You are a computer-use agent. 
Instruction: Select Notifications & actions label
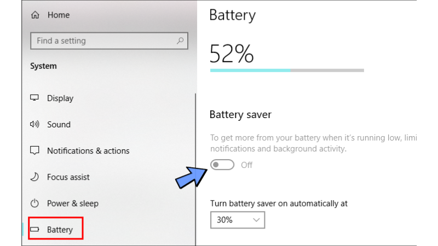click(x=88, y=151)
